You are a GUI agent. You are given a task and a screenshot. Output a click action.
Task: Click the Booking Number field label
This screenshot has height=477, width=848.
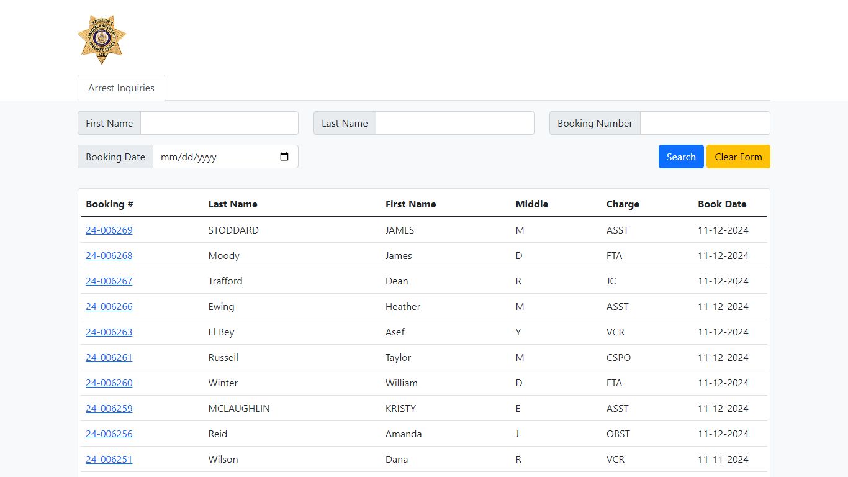pyautogui.click(x=595, y=123)
